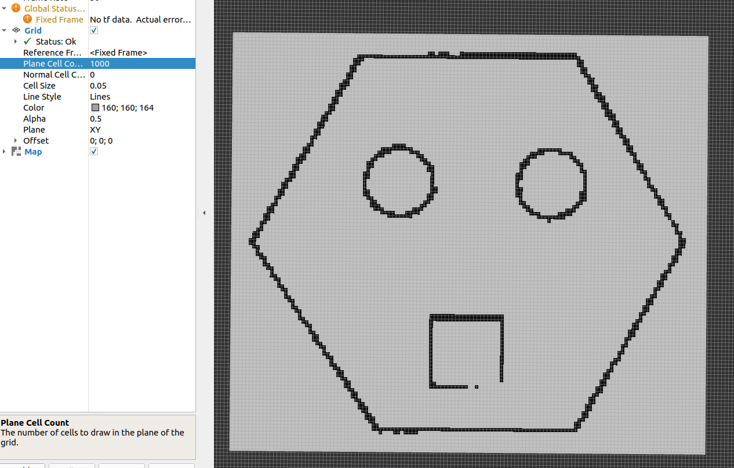Open the Plane value XY
The image size is (734, 468).
[x=96, y=130]
